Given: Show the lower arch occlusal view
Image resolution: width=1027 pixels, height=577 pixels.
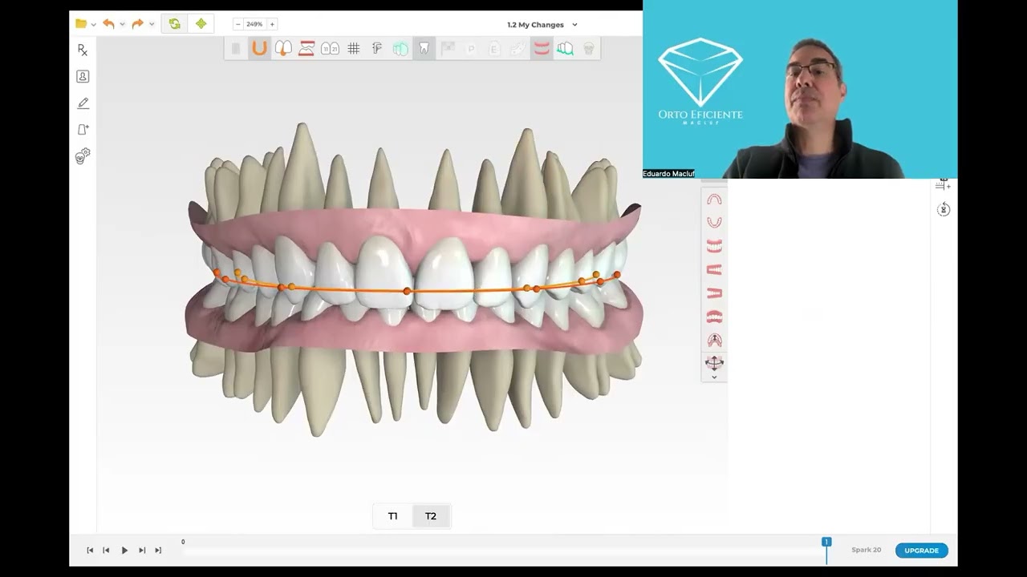Looking at the screenshot, I should [714, 222].
